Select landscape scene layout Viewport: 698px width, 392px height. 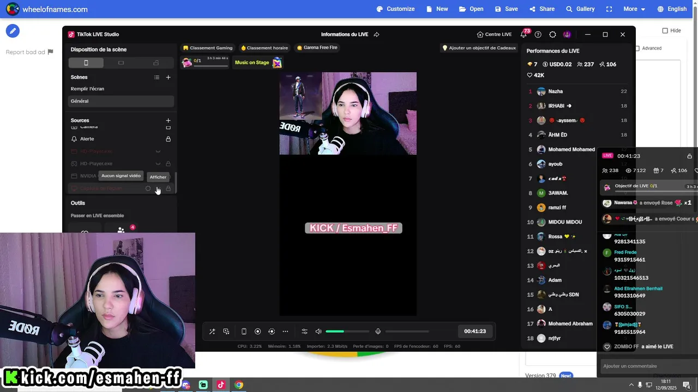coord(121,63)
